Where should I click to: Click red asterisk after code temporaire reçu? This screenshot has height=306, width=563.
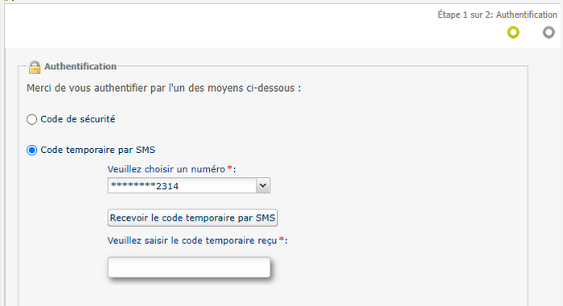[281, 238]
